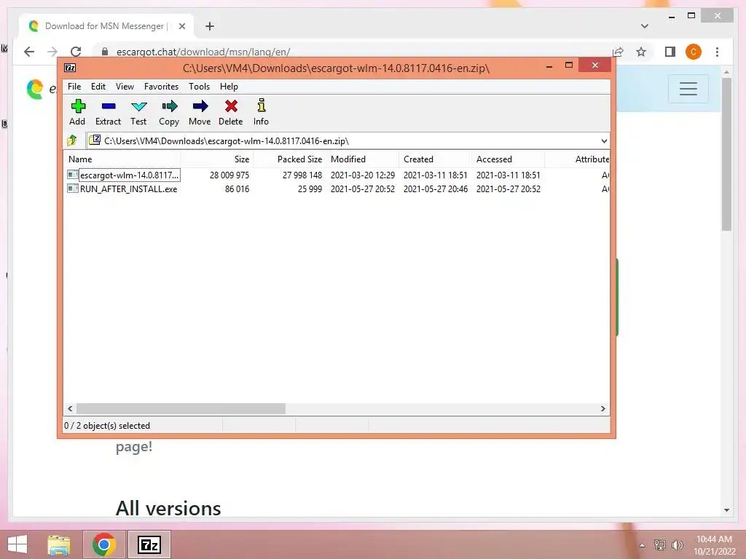This screenshot has width=746, height=559.
Task: Sort files by Name column
Action: [x=122, y=159]
